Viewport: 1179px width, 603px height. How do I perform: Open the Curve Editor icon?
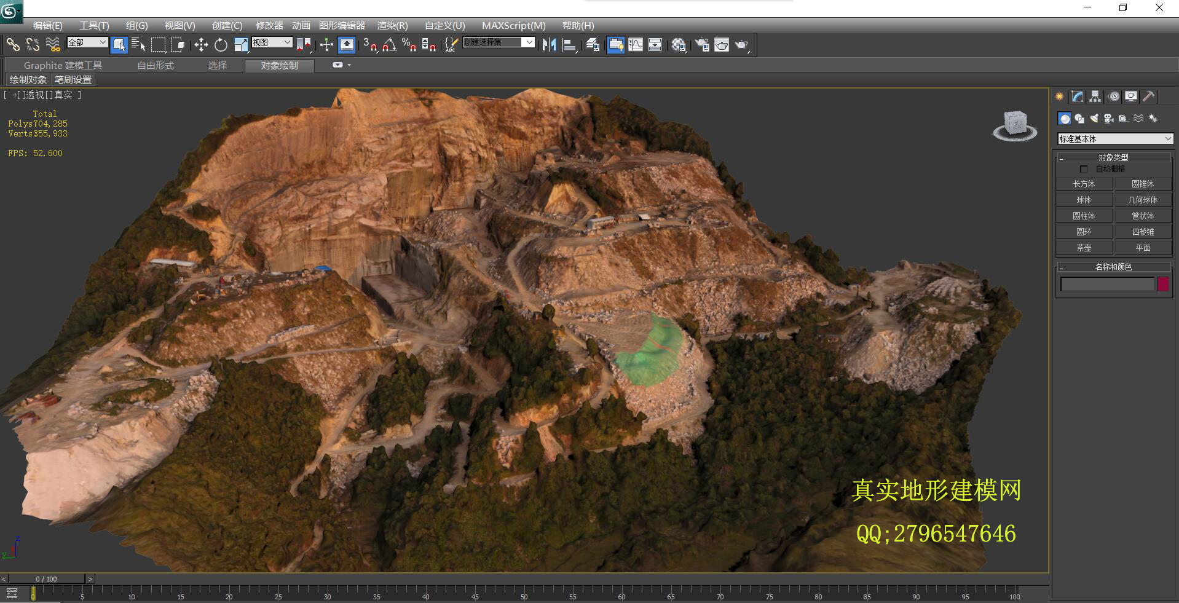[x=636, y=44]
